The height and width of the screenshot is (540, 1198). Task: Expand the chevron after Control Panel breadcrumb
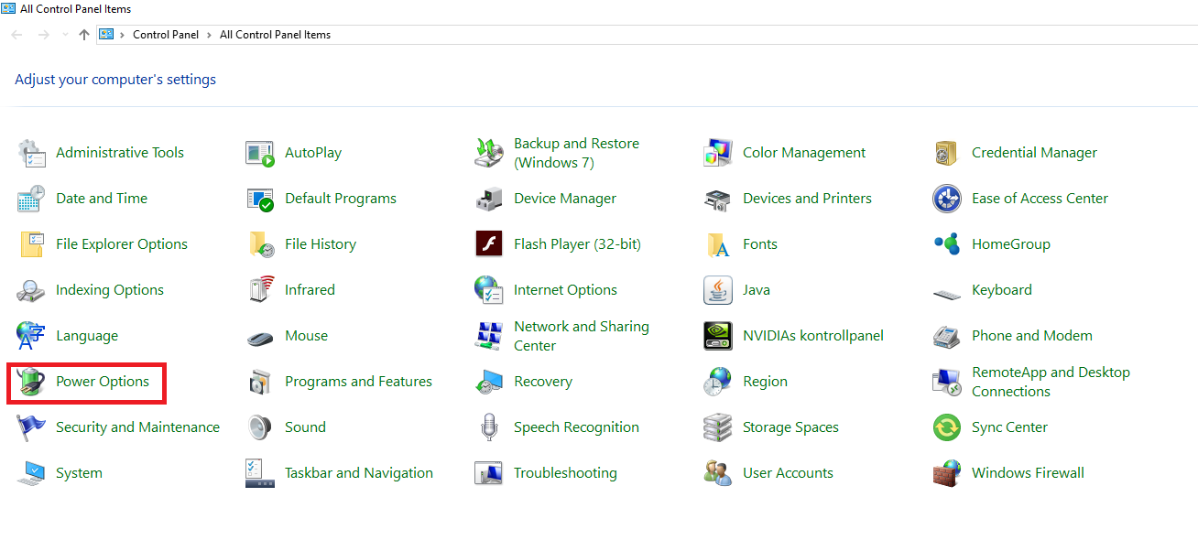[x=210, y=35]
